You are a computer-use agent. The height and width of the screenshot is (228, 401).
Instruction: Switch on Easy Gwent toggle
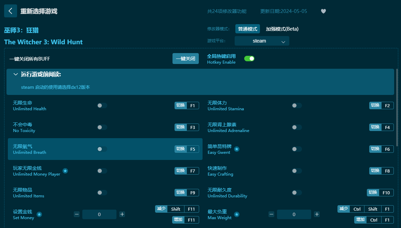point(297,149)
